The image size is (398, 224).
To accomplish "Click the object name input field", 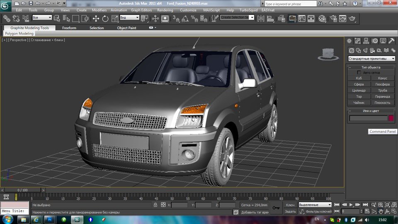I will 369,118.
